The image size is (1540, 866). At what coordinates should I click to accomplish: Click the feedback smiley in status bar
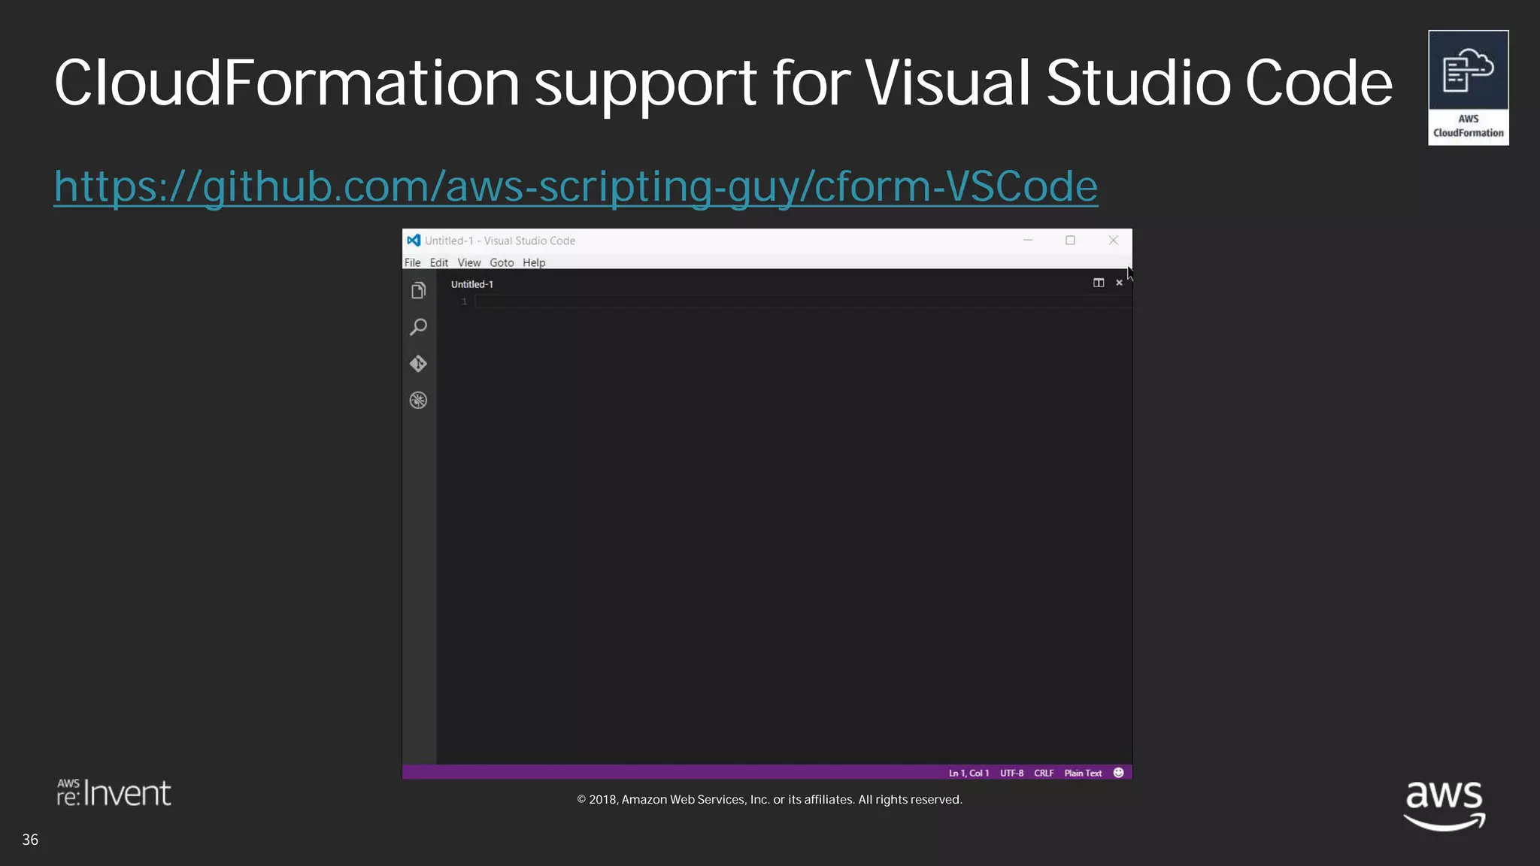pyautogui.click(x=1118, y=773)
